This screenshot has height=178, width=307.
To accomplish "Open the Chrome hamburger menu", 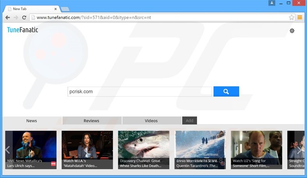I will click(300, 17).
